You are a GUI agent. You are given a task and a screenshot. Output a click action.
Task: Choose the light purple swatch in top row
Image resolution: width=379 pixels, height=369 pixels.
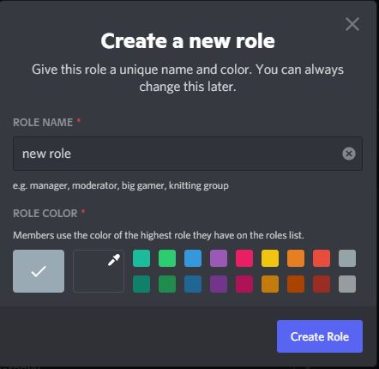(219, 258)
